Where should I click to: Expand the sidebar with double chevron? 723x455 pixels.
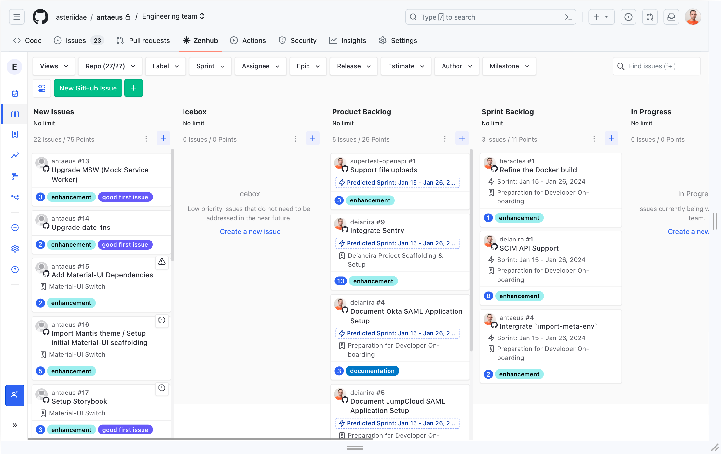(x=15, y=425)
